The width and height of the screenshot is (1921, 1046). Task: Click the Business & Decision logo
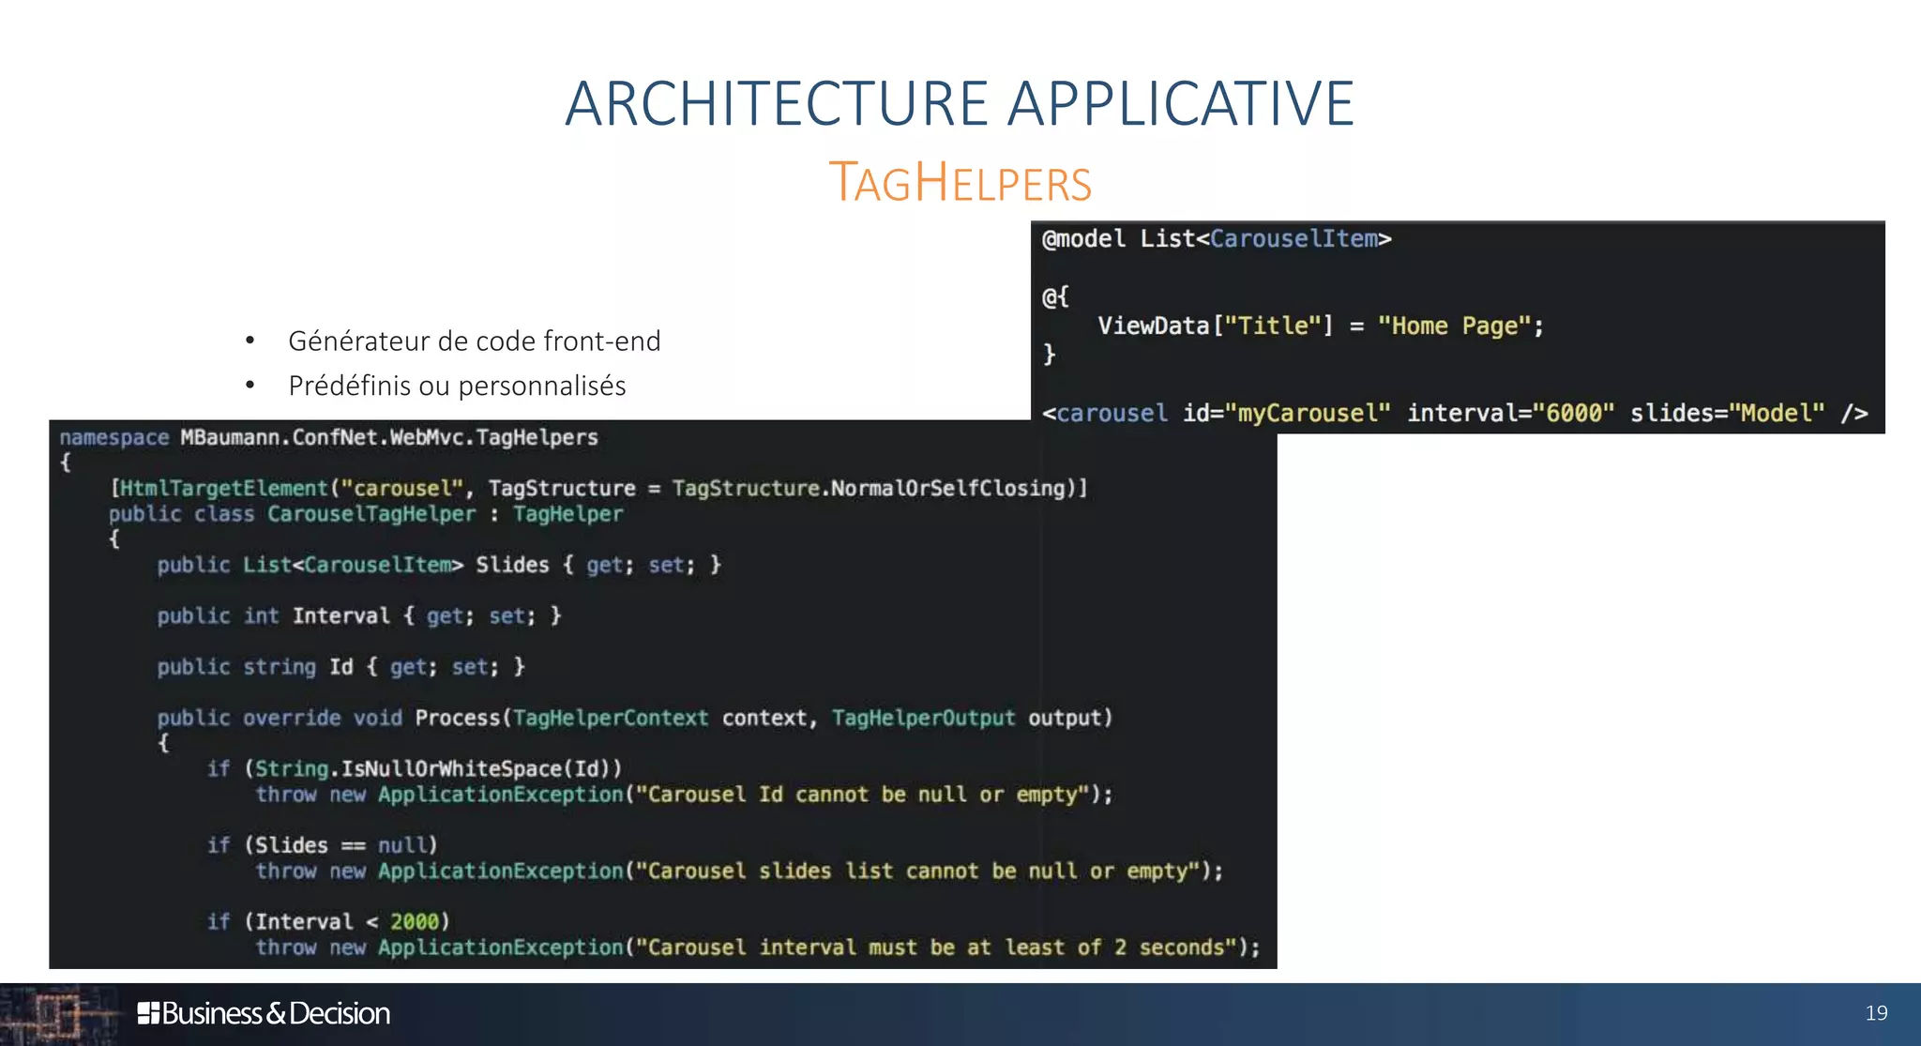pos(264,1013)
